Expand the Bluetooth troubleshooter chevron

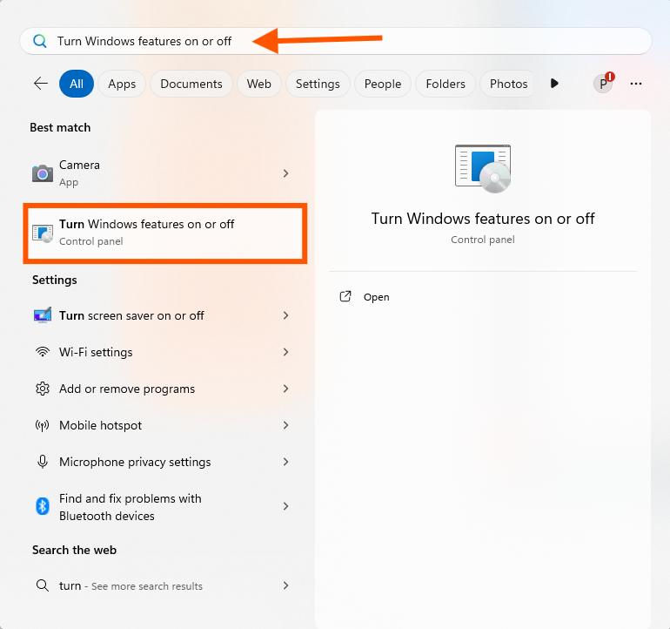tap(286, 507)
